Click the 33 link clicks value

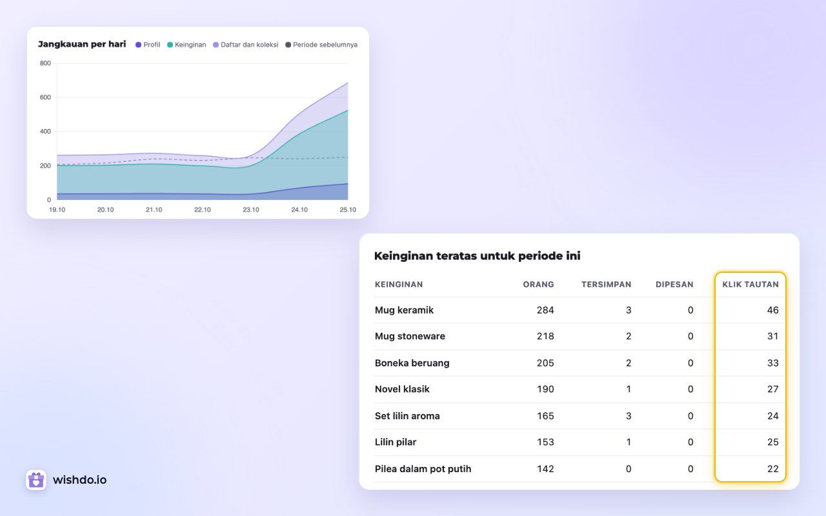(x=773, y=363)
